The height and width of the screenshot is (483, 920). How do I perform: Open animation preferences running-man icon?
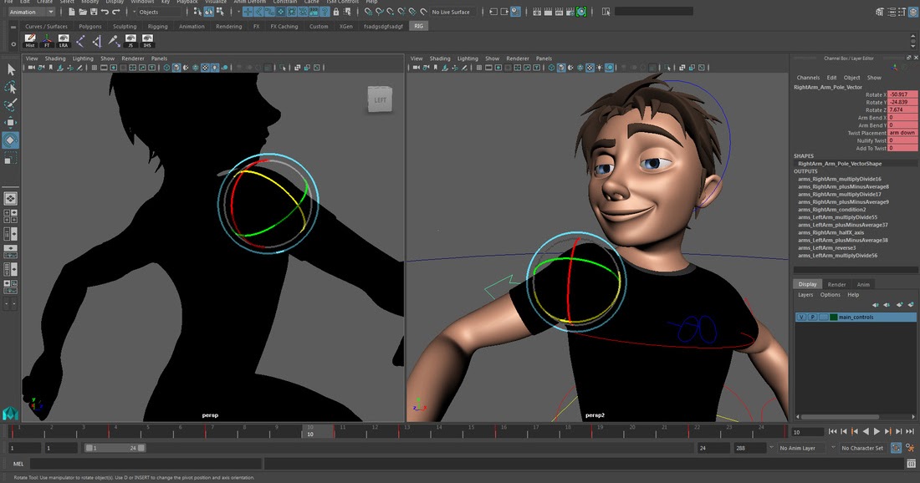(910, 448)
